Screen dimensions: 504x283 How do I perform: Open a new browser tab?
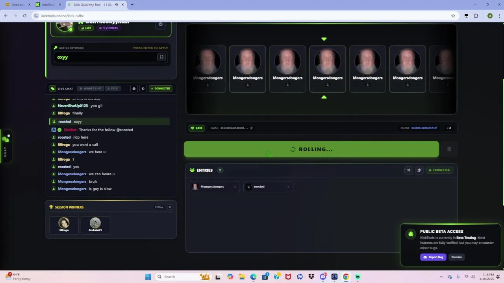[x=132, y=5]
